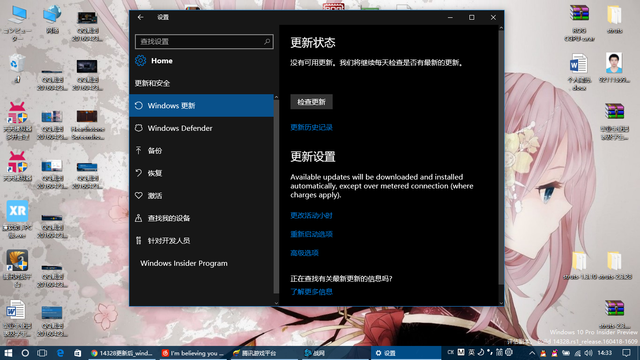640x360 pixels.
Task: Open the Action Center notification icon
Action: tap(626, 353)
